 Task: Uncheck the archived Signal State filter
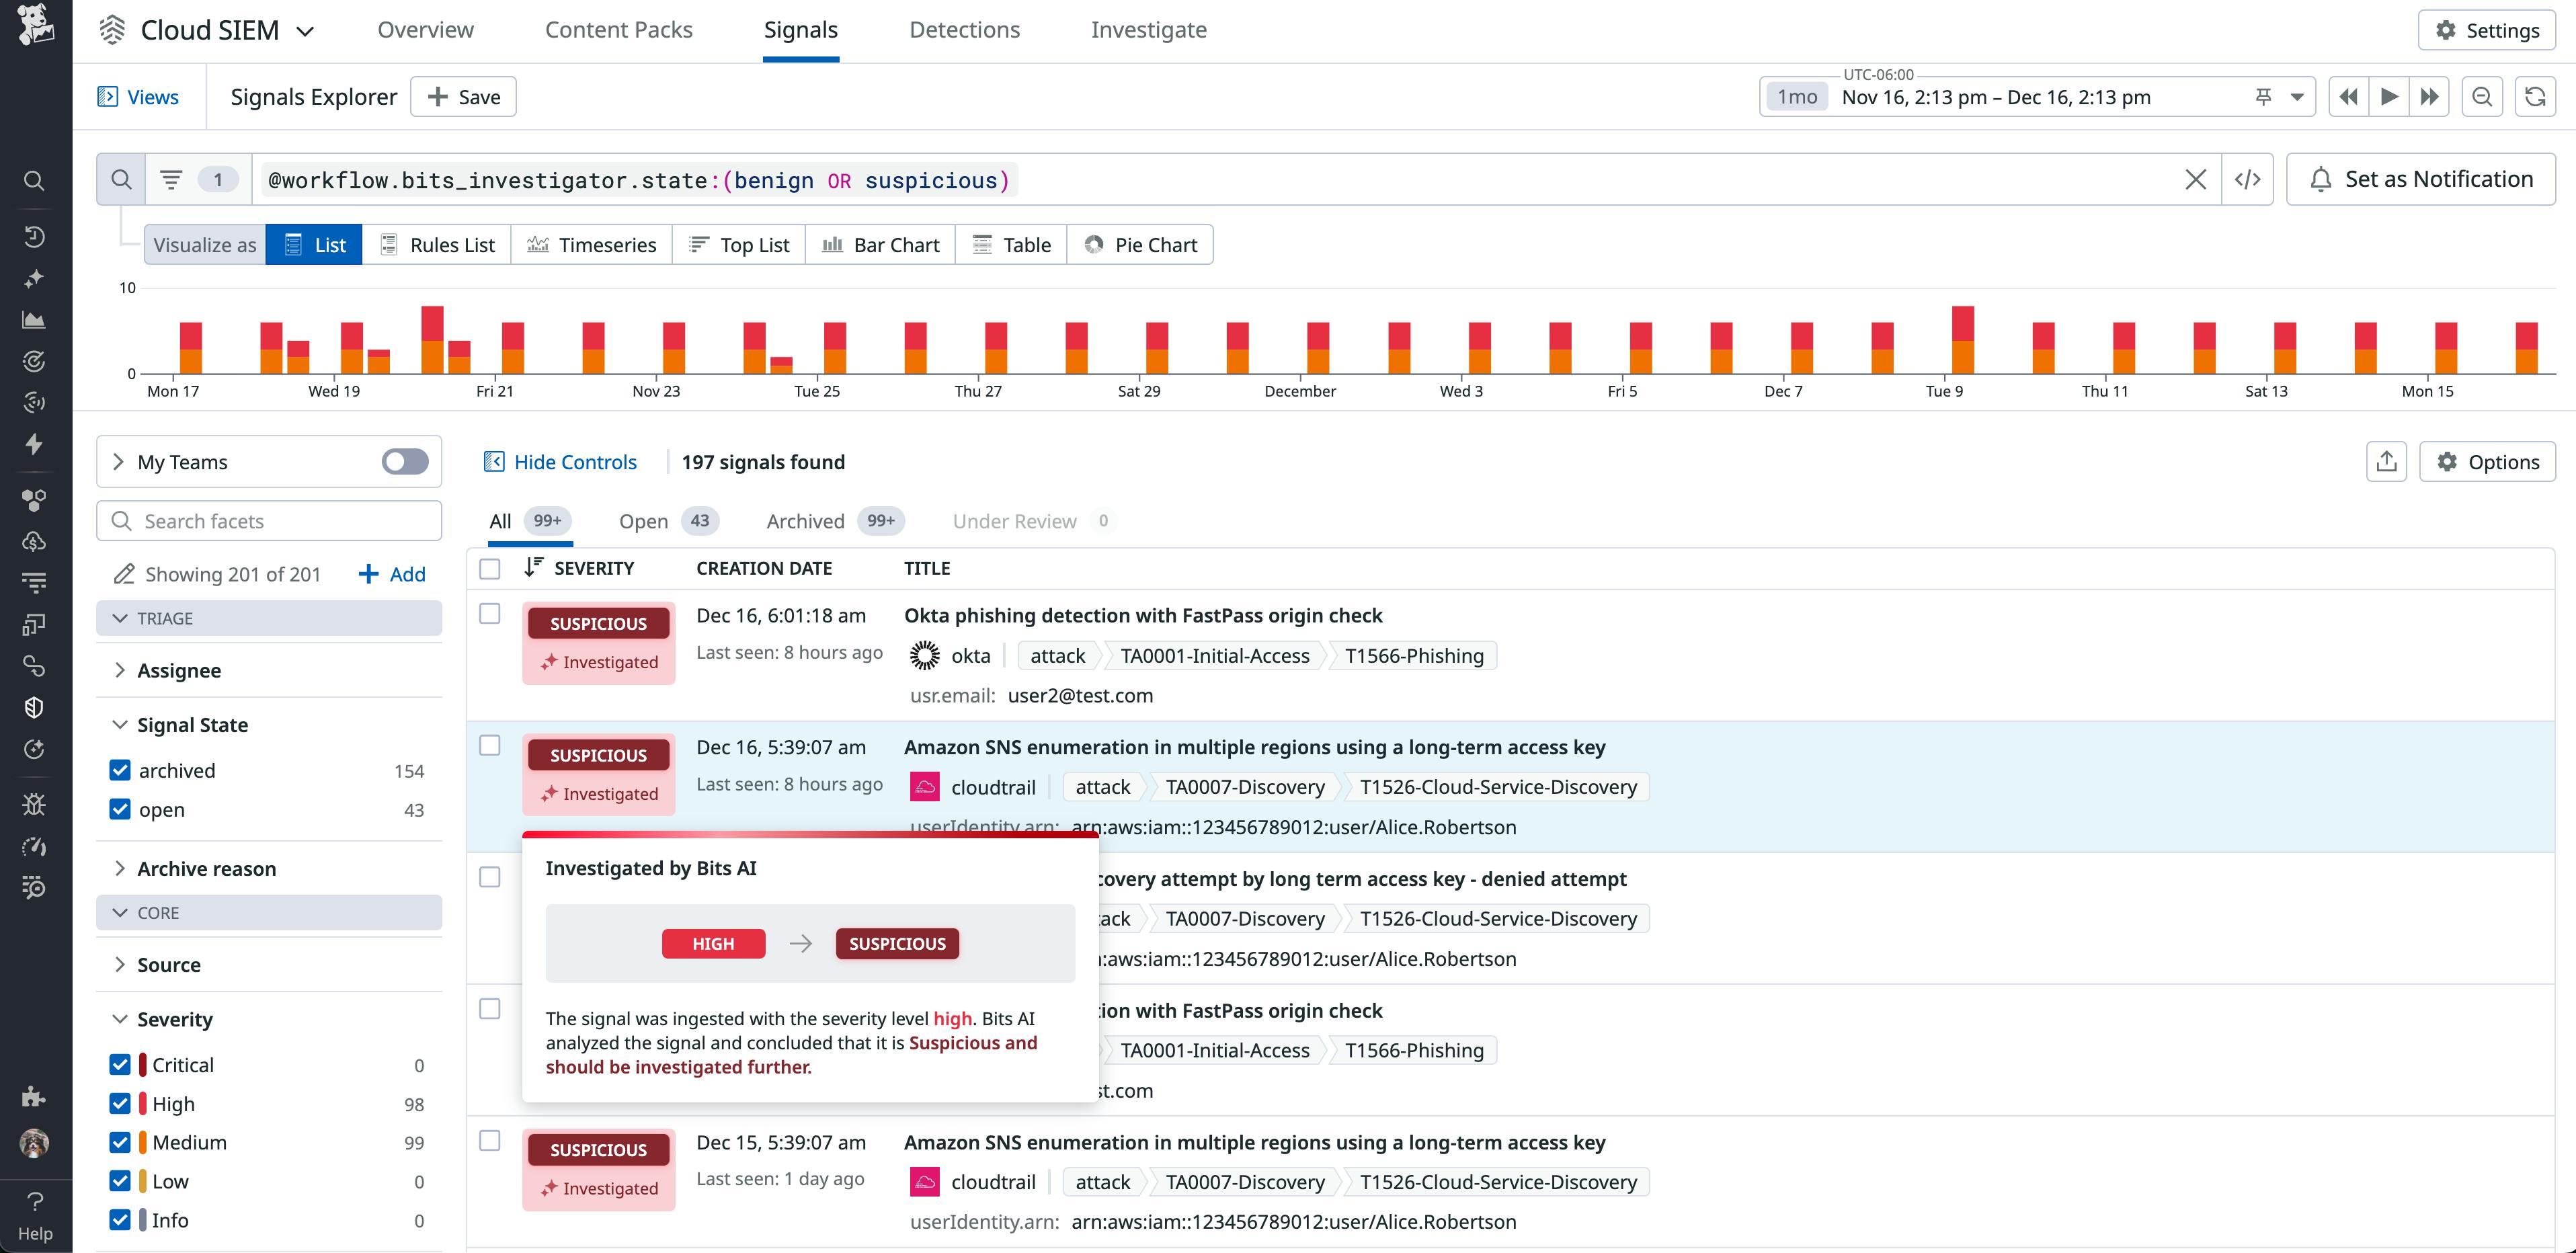(x=120, y=770)
